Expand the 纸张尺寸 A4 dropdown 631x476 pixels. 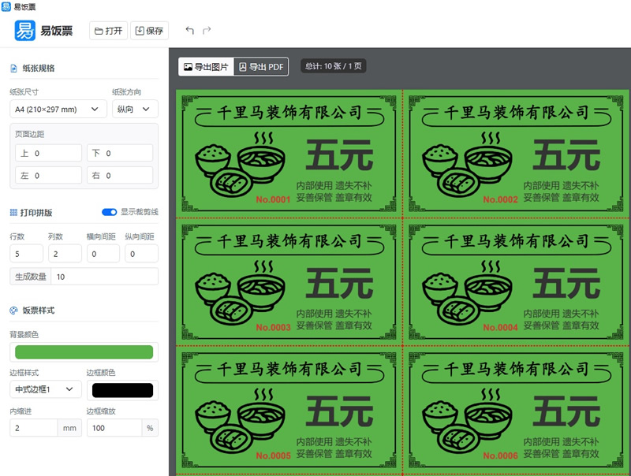58,109
